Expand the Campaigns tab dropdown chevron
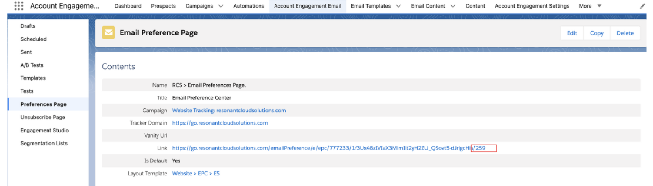This screenshot has height=186, width=653. tap(221, 6)
